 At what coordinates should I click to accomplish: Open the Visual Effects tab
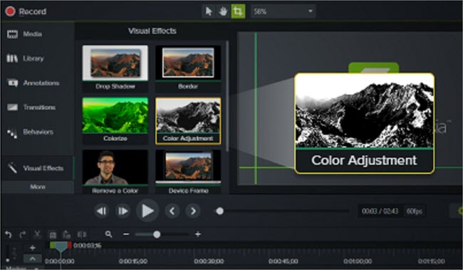coord(38,168)
